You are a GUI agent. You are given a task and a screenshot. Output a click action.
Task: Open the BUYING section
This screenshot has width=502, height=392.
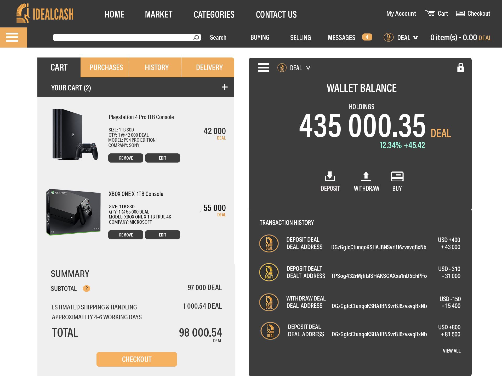[x=260, y=37]
